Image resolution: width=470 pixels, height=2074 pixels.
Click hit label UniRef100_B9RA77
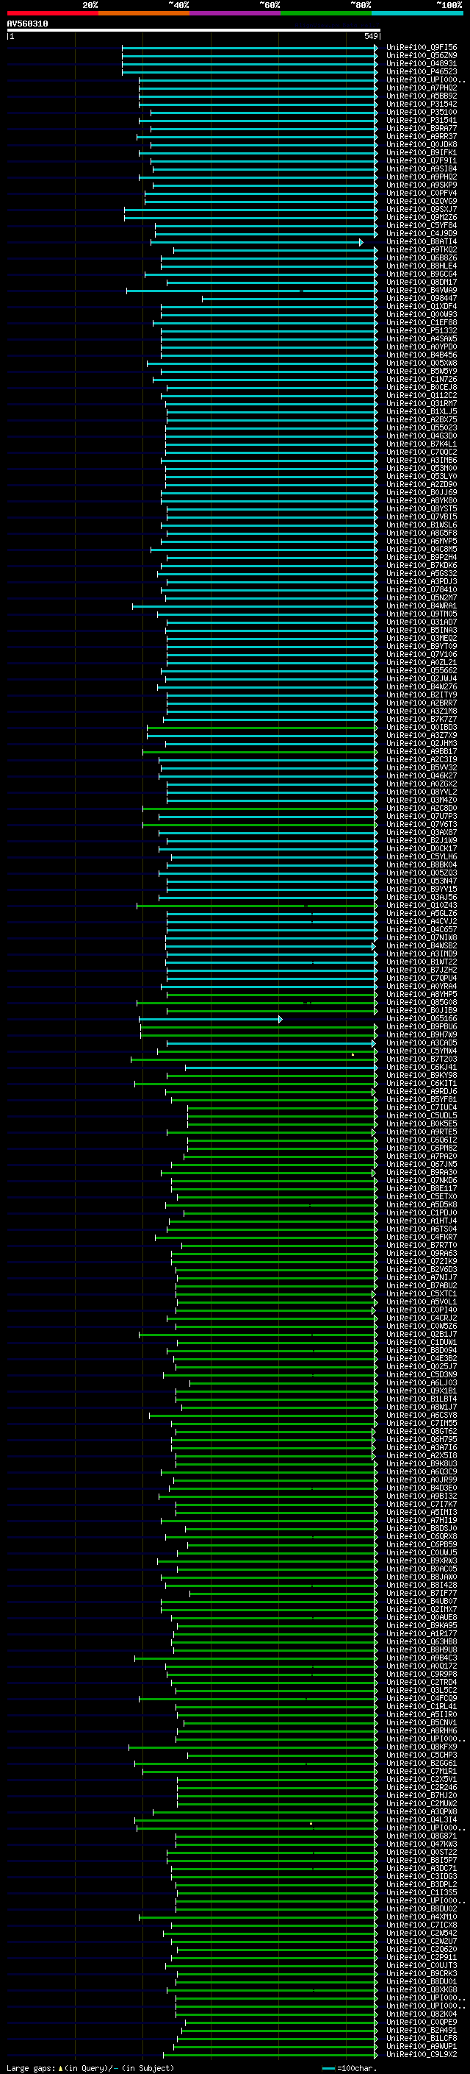point(421,129)
